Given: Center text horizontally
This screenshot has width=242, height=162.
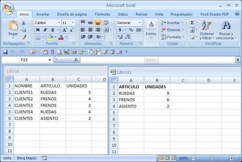Looking at the screenshot, I should (x=90, y=30).
